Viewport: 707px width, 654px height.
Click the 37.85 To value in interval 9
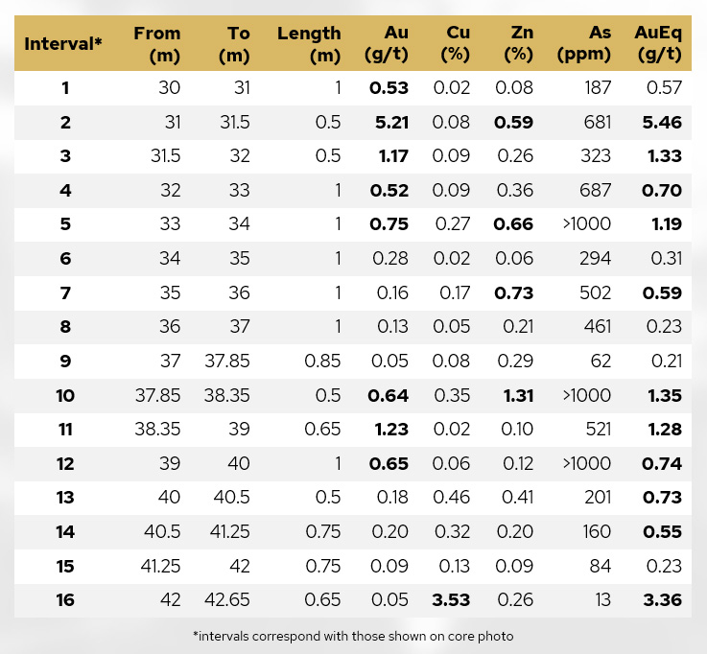click(x=229, y=361)
